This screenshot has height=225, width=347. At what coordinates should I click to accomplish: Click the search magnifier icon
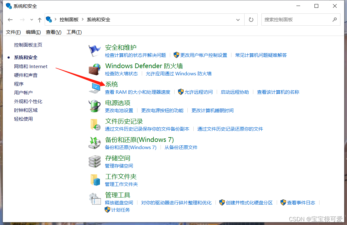[335, 20]
